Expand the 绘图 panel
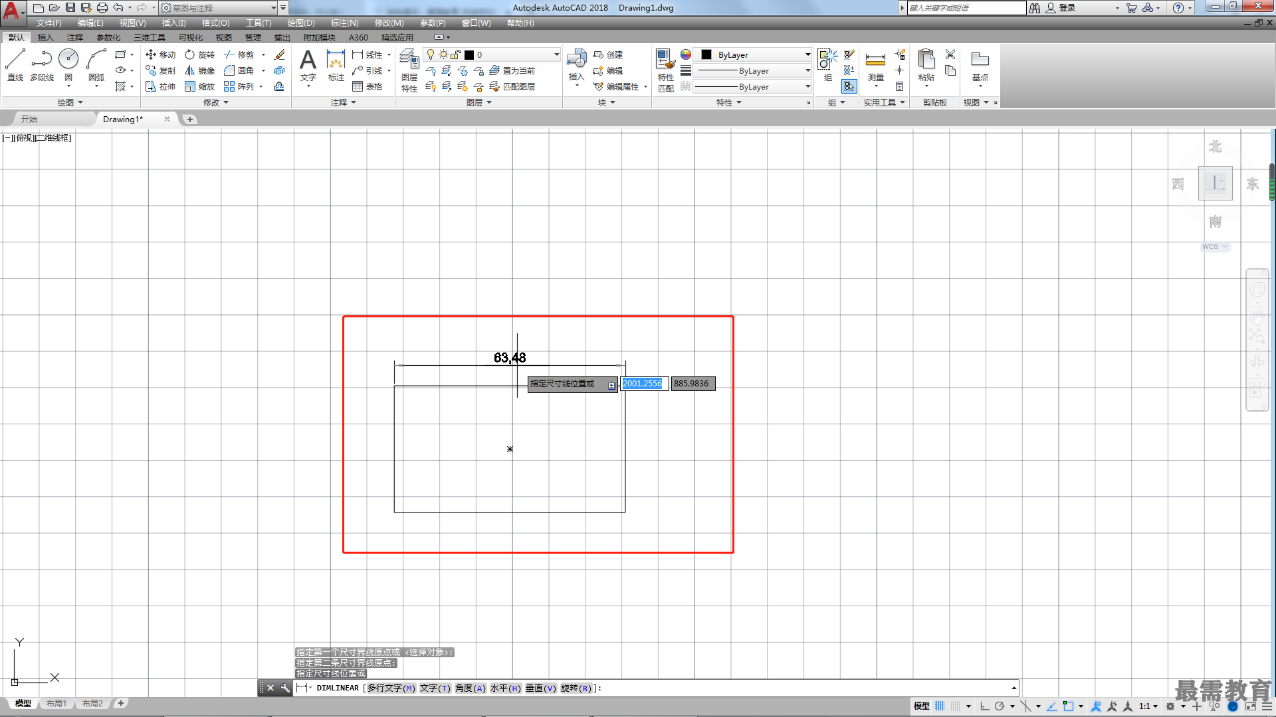The image size is (1276, 717). click(70, 102)
